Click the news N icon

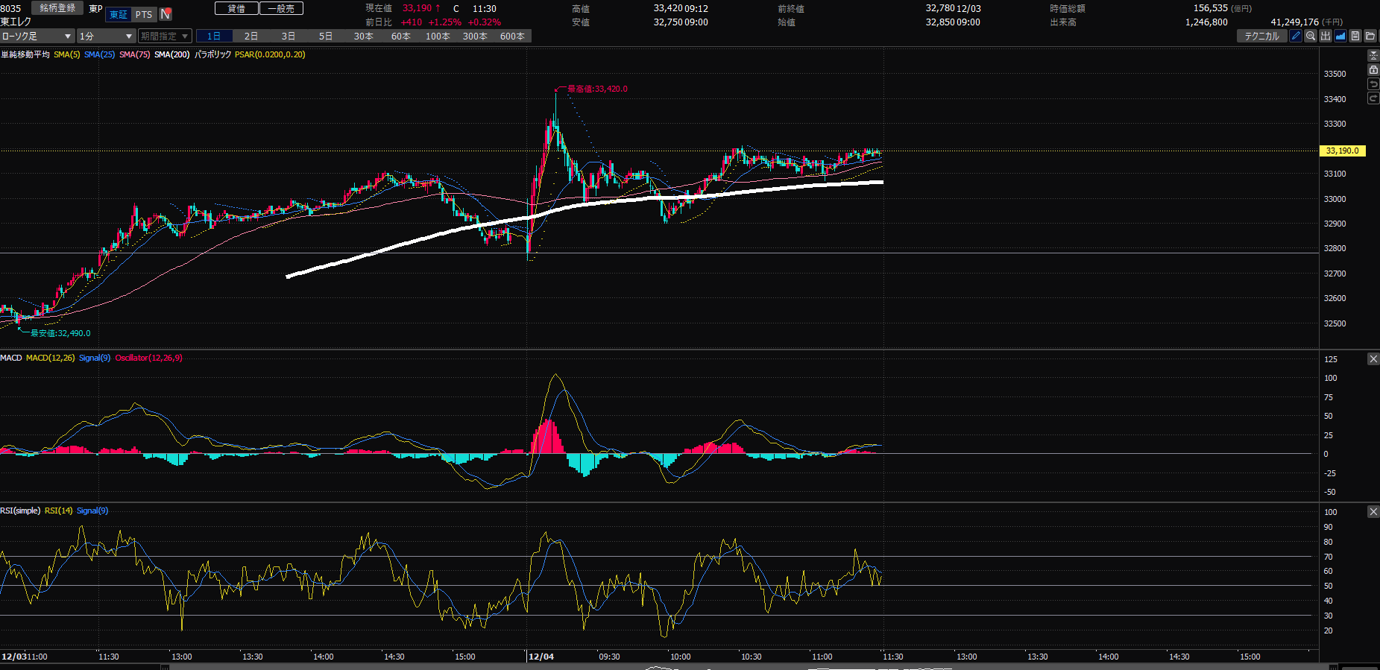coord(166,14)
